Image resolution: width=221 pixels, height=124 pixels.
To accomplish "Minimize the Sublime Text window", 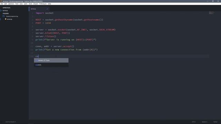I will [x=208, y=1].
